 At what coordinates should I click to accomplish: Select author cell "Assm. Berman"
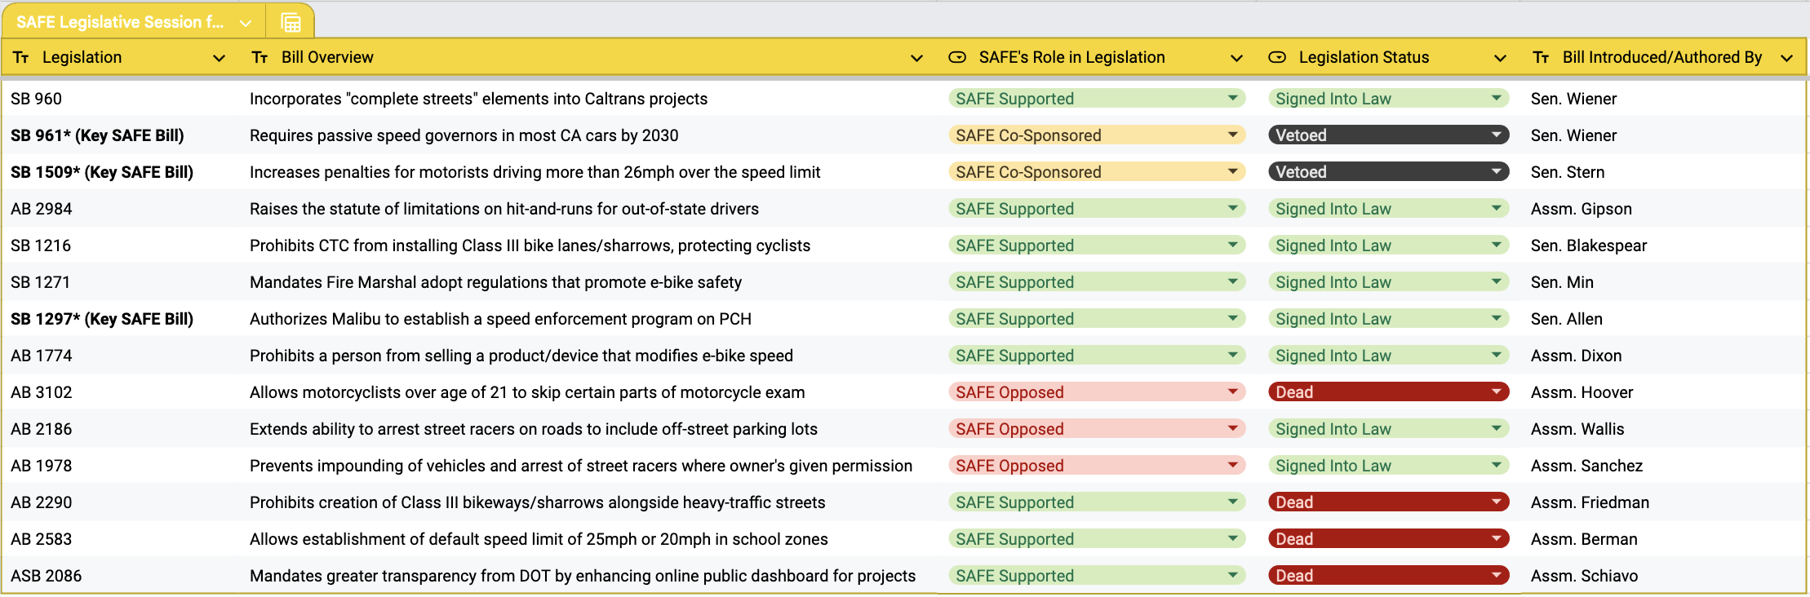[x=1663, y=539]
